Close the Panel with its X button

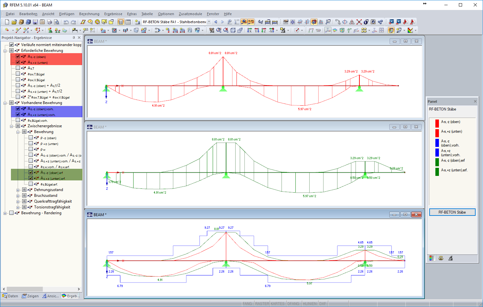(475, 101)
